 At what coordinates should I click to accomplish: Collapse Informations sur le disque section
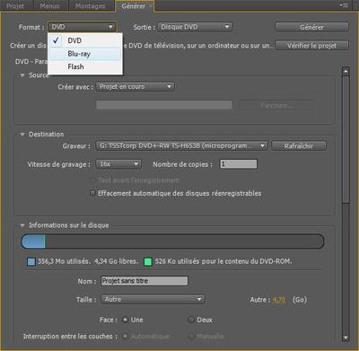pos(22,225)
